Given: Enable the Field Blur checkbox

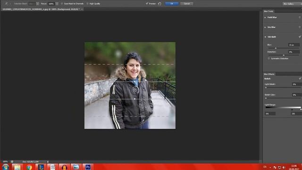Looking at the screenshot, I should click(x=300, y=17).
